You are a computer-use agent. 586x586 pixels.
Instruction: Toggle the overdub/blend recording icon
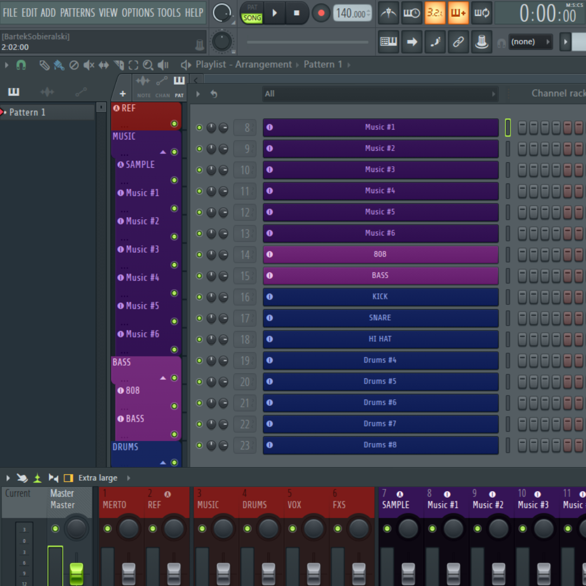[458, 13]
